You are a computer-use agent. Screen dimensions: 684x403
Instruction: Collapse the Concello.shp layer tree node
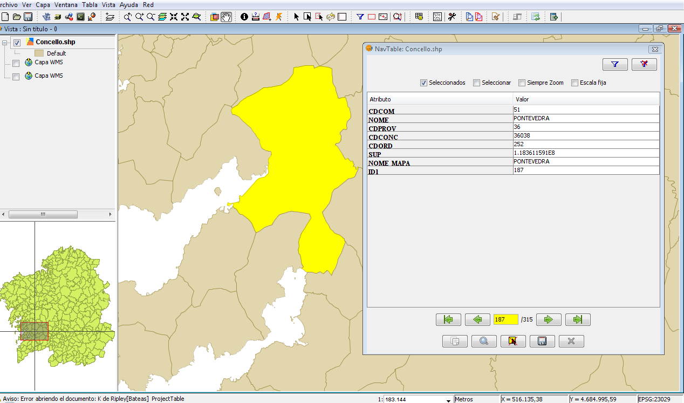(5, 43)
